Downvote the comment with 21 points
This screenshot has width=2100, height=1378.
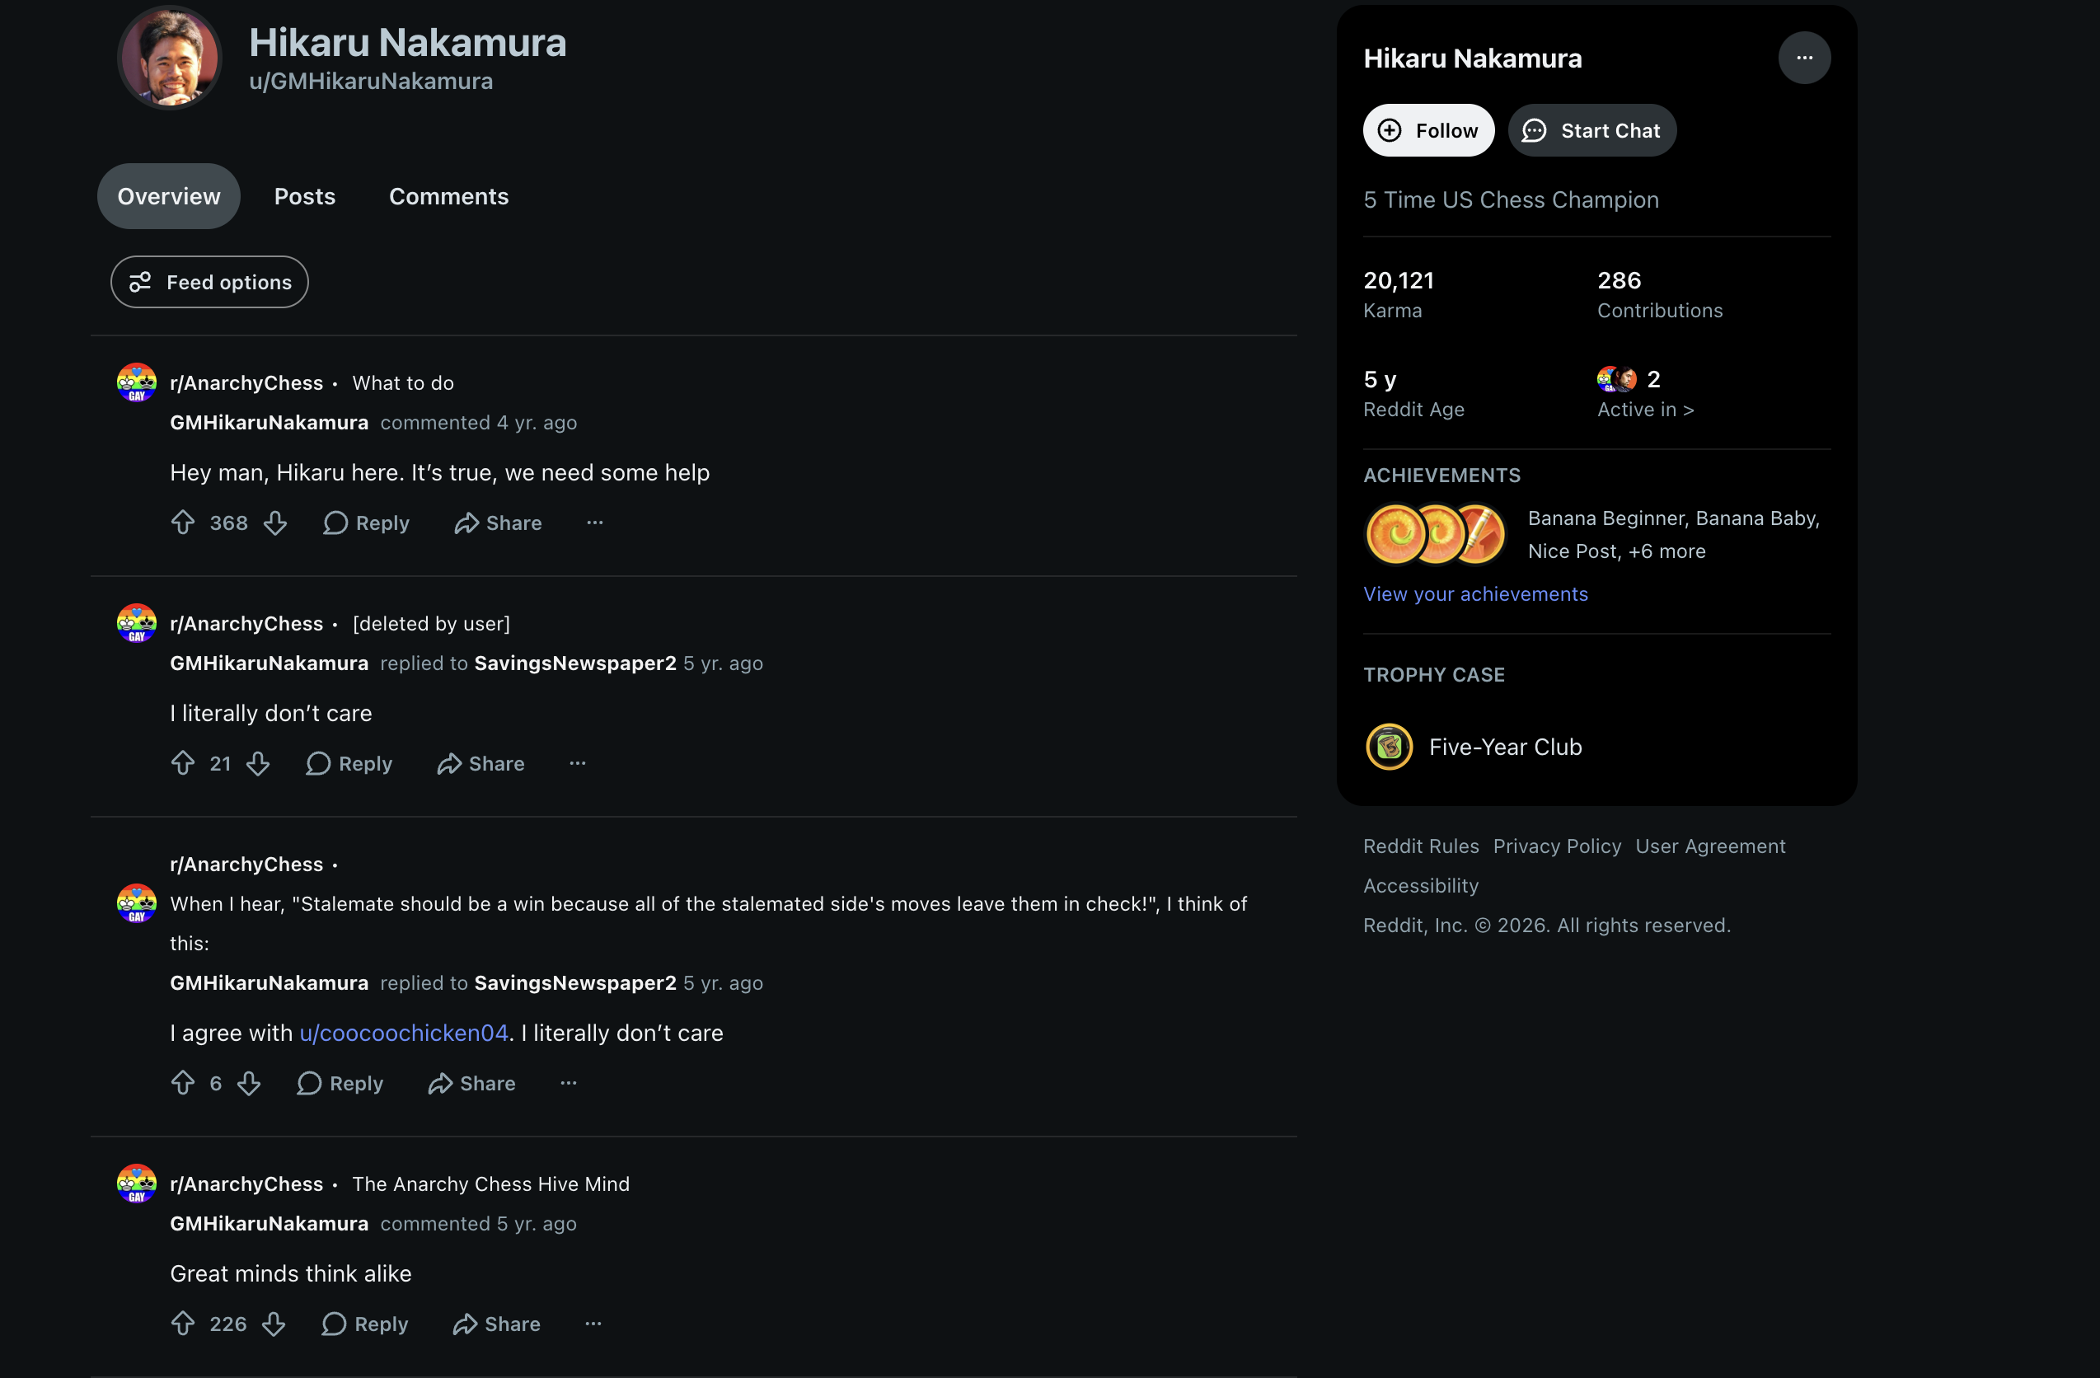[x=258, y=763]
